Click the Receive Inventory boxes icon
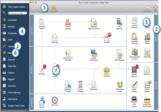Image resolution: width=161 pixels, height=112 pixels. tap(68, 22)
